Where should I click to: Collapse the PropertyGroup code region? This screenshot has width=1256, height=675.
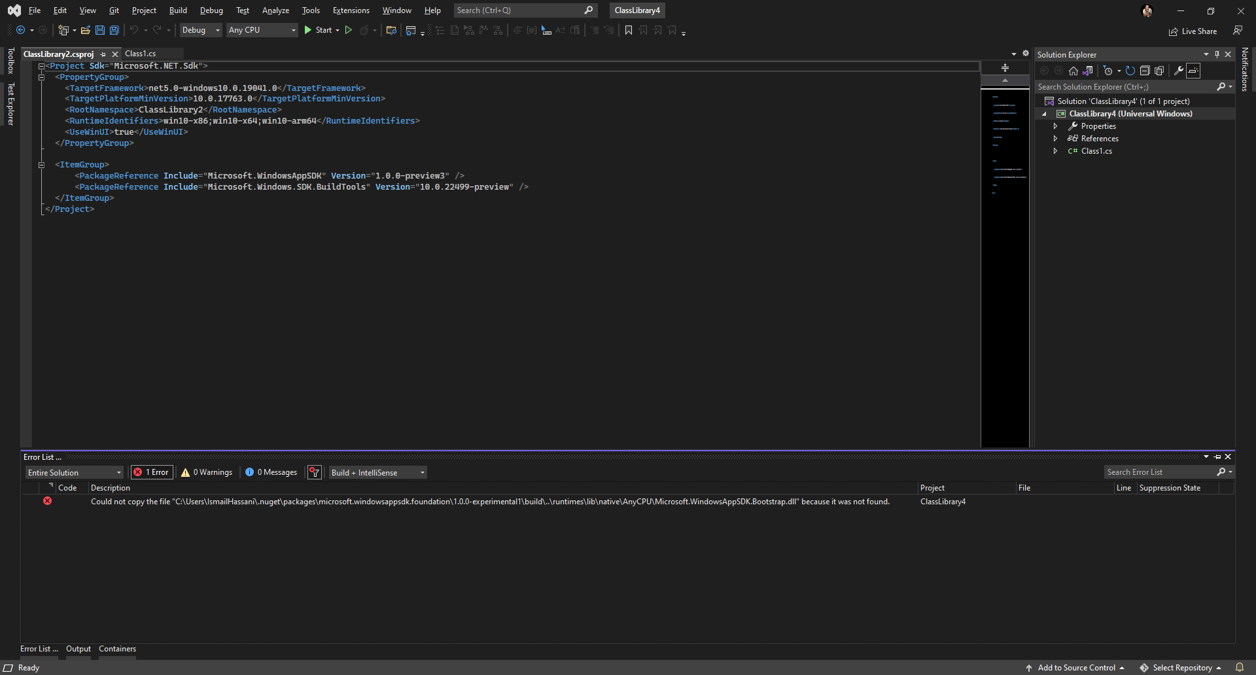pos(42,77)
